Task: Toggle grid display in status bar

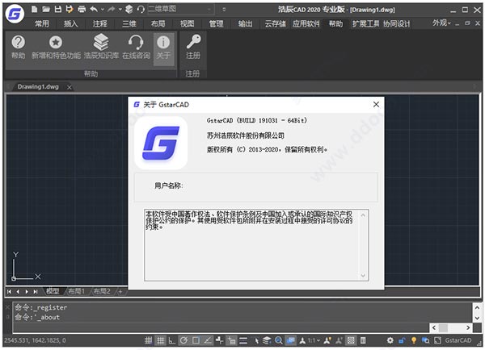Action: (160, 340)
